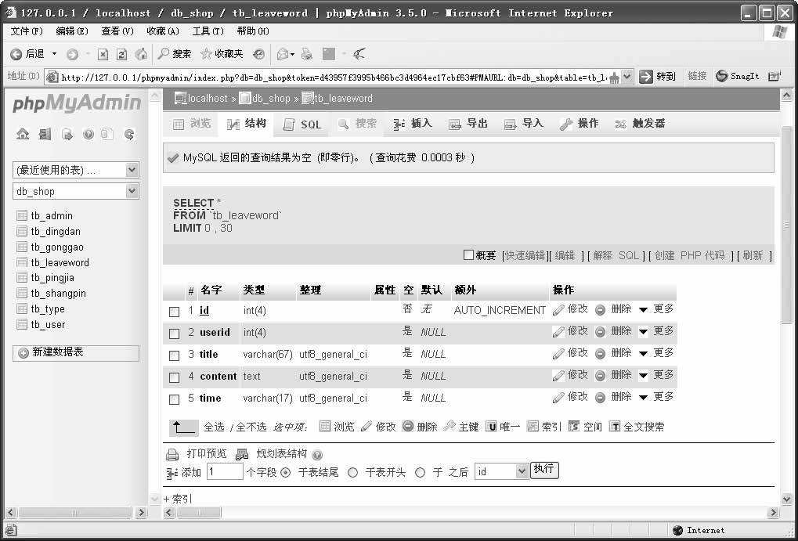Click the sidebar horizontal scrollbar thumb

point(75,513)
